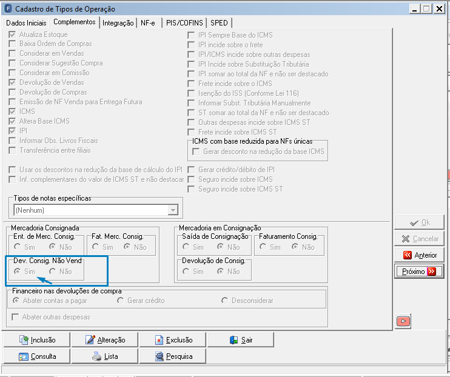The height and width of the screenshot is (377, 450).
Task: Check the Seguro incide sobre ICMS ST box
Action: pyautogui.click(x=191, y=189)
